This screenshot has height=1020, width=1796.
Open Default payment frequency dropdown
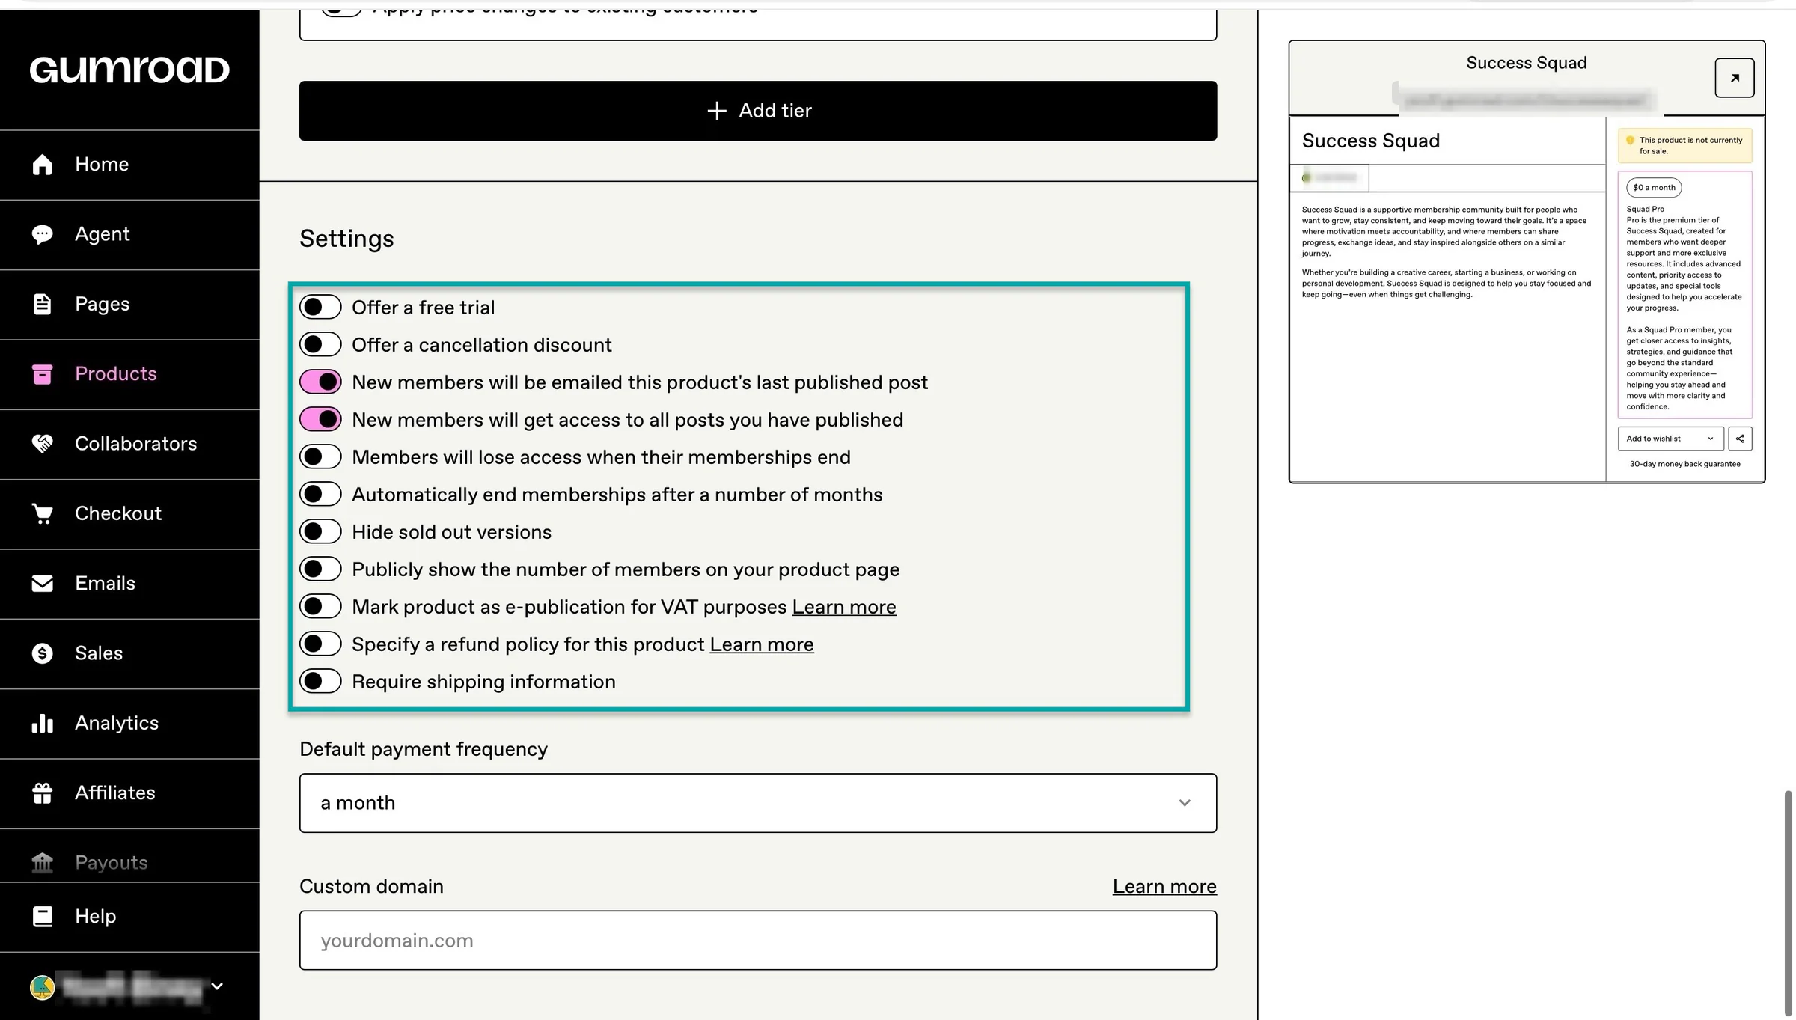tap(758, 803)
